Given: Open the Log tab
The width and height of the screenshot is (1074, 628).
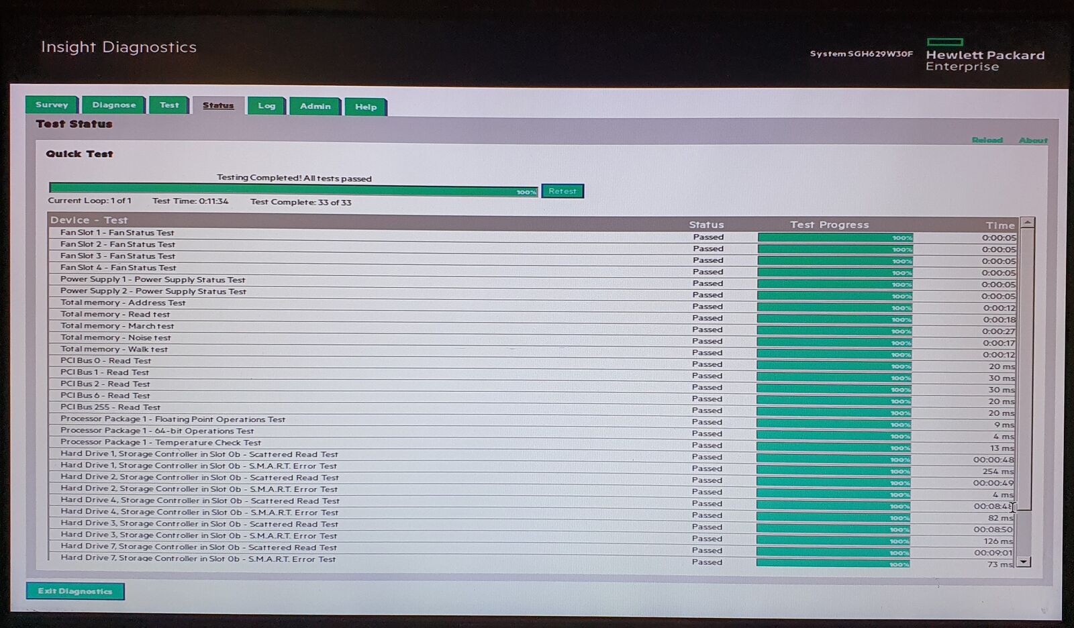Looking at the screenshot, I should pos(266,106).
